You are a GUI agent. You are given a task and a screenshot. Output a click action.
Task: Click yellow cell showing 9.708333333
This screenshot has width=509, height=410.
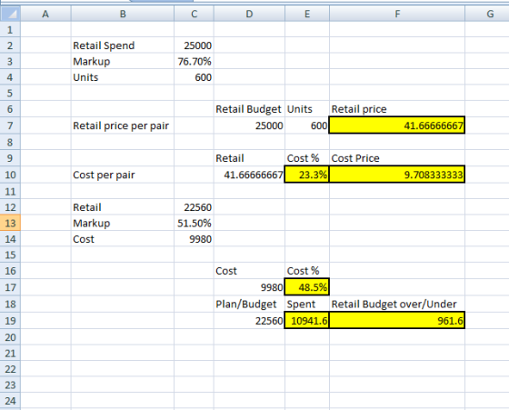(x=397, y=175)
